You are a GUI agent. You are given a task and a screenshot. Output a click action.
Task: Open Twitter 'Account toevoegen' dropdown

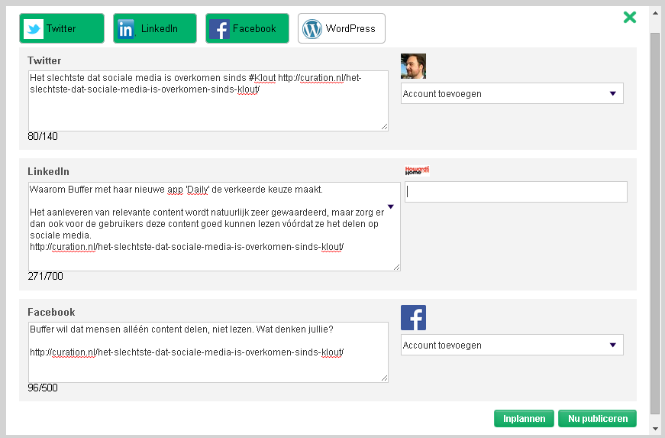tap(512, 93)
